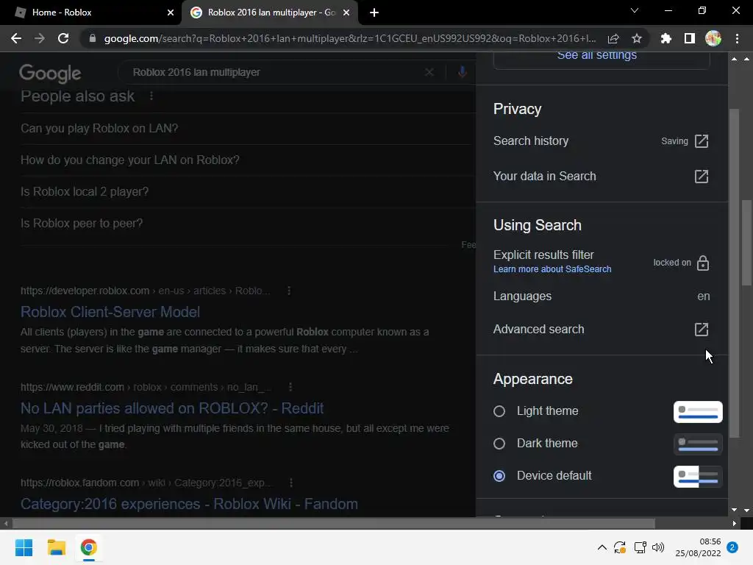Click the browser forward arrow
The width and height of the screenshot is (753, 565).
(x=40, y=38)
